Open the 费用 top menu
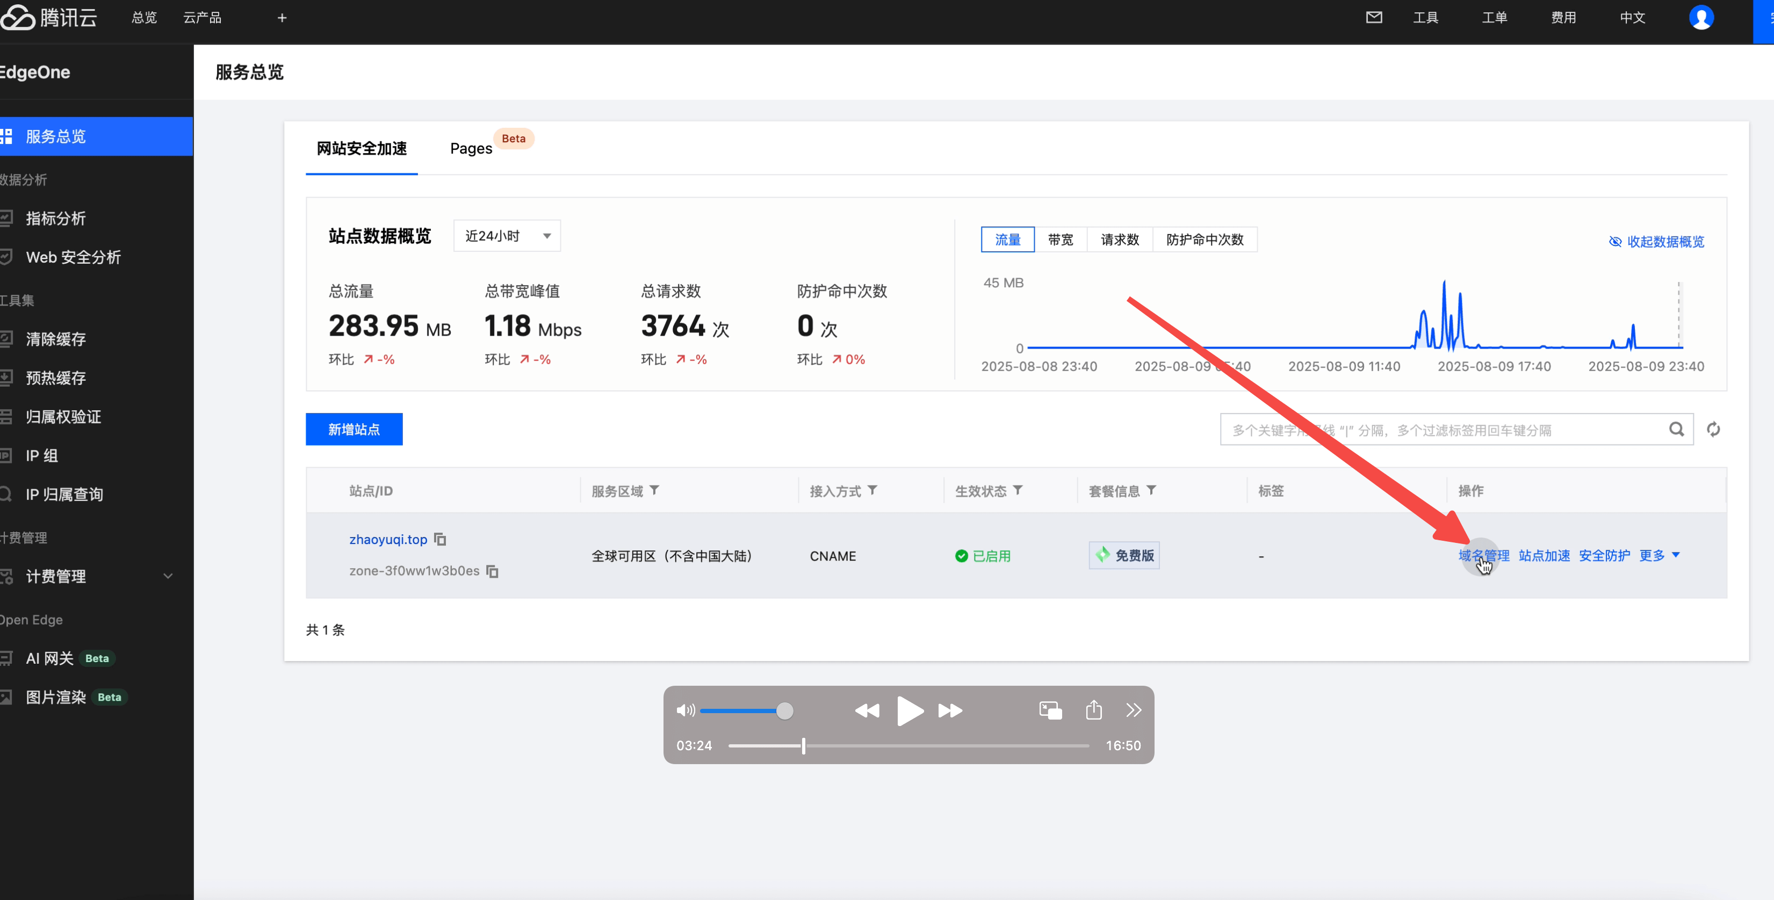This screenshot has width=1774, height=900. point(1563,18)
